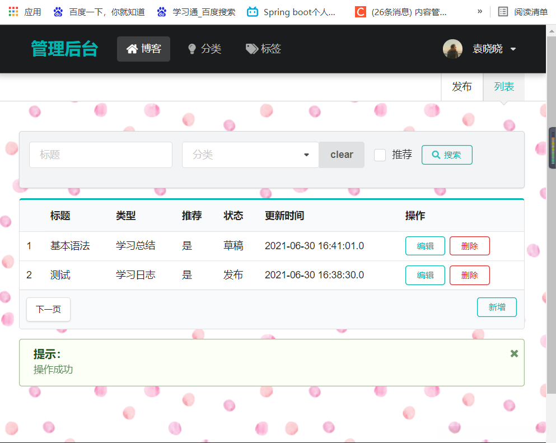Screen dimensions: 556x443
Task: Close the 提示 success message
Action: point(514,353)
